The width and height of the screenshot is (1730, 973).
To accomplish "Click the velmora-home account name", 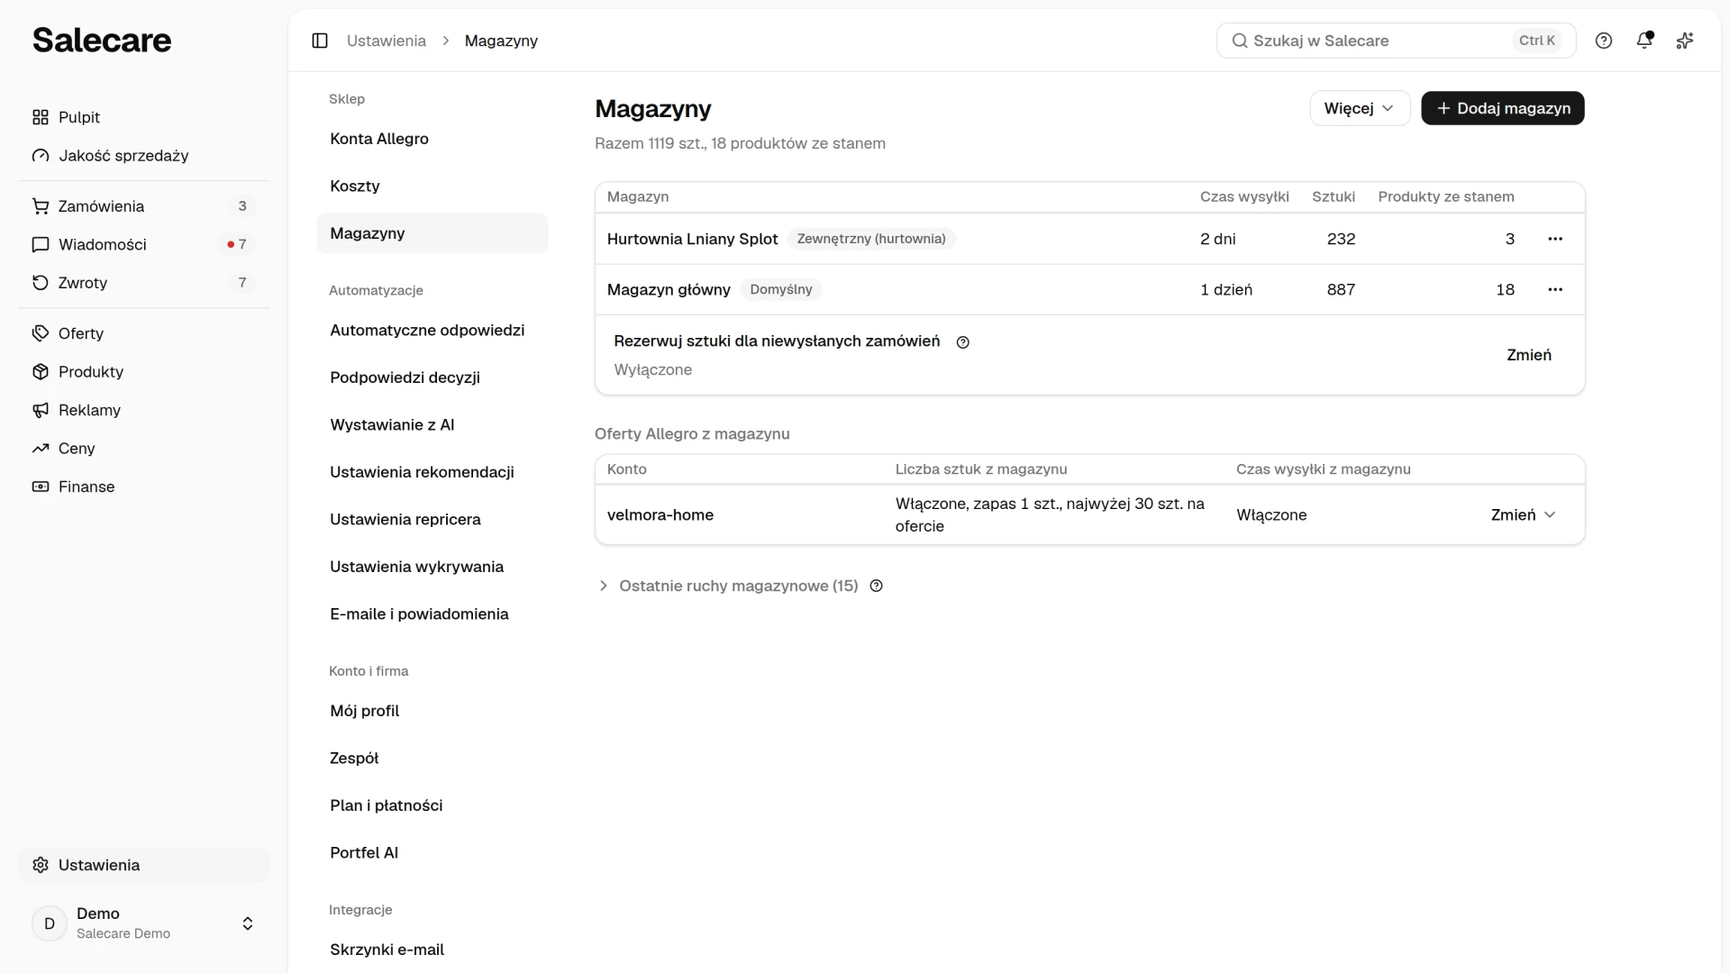I will (x=660, y=515).
